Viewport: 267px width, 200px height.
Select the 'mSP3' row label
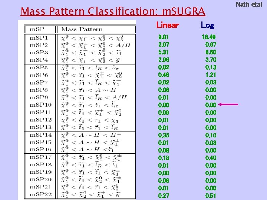(39, 53)
